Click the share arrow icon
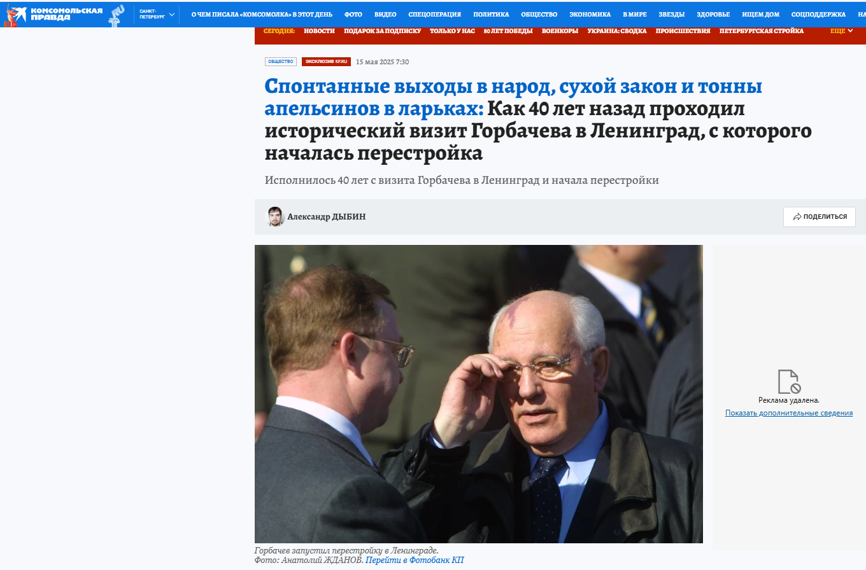Viewport: 866px width, 570px height. click(797, 217)
